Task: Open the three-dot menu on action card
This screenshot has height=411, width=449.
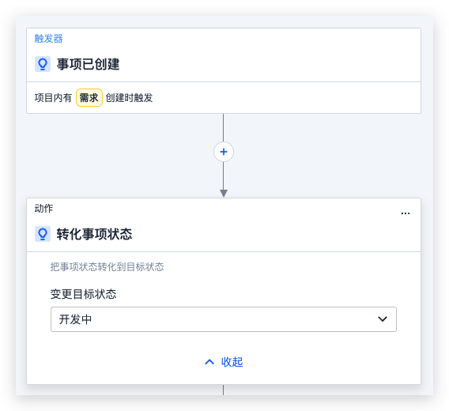Action: (406, 213)
